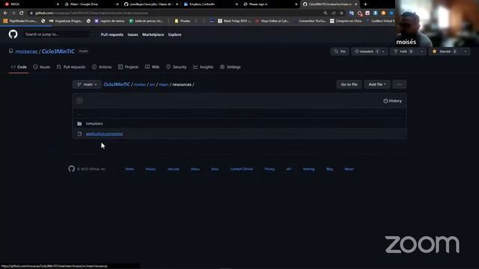Expand the Unwatch dropdown arrow

point(384,52)
